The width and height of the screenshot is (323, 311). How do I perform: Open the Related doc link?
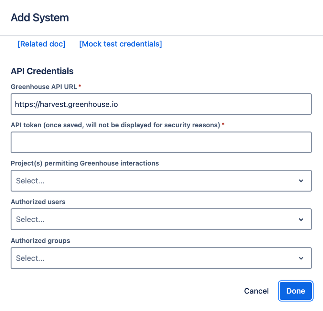pos(41,44)
